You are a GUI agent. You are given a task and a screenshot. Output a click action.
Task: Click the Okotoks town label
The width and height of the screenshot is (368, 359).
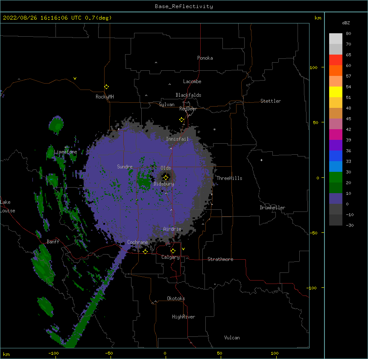[x=176, y=298]
